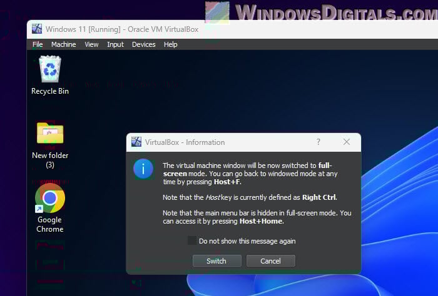
Task: Click the Cancel button
Action: 271,261
